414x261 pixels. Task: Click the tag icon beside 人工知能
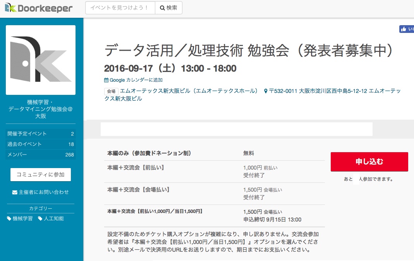(40, 219)
